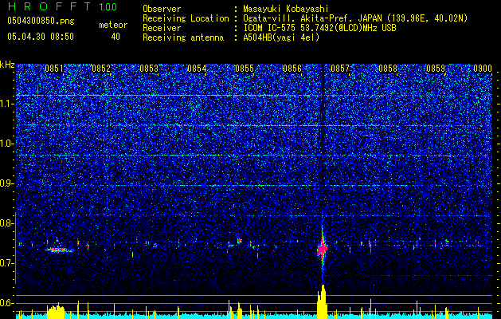This screenshot has height=319, width=501.
Task: Click the meteor count label
Action: tap(113, 25)
